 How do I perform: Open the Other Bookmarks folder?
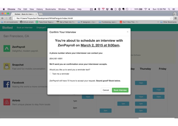click(168, 22)
